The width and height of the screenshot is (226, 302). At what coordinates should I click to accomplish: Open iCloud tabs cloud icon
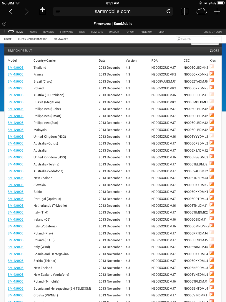201,12
